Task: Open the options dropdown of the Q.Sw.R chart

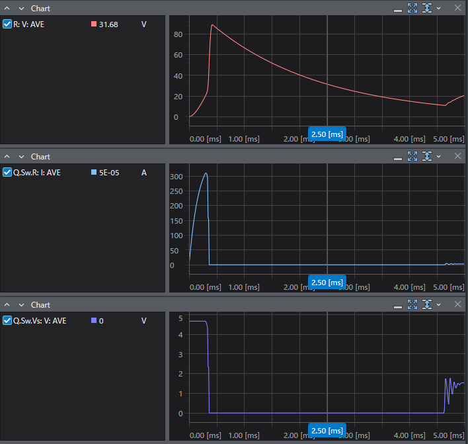Action: click(438, 157)
